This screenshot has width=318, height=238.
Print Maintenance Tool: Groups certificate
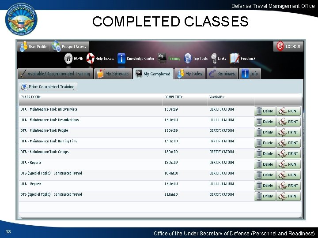click(288, 154)
